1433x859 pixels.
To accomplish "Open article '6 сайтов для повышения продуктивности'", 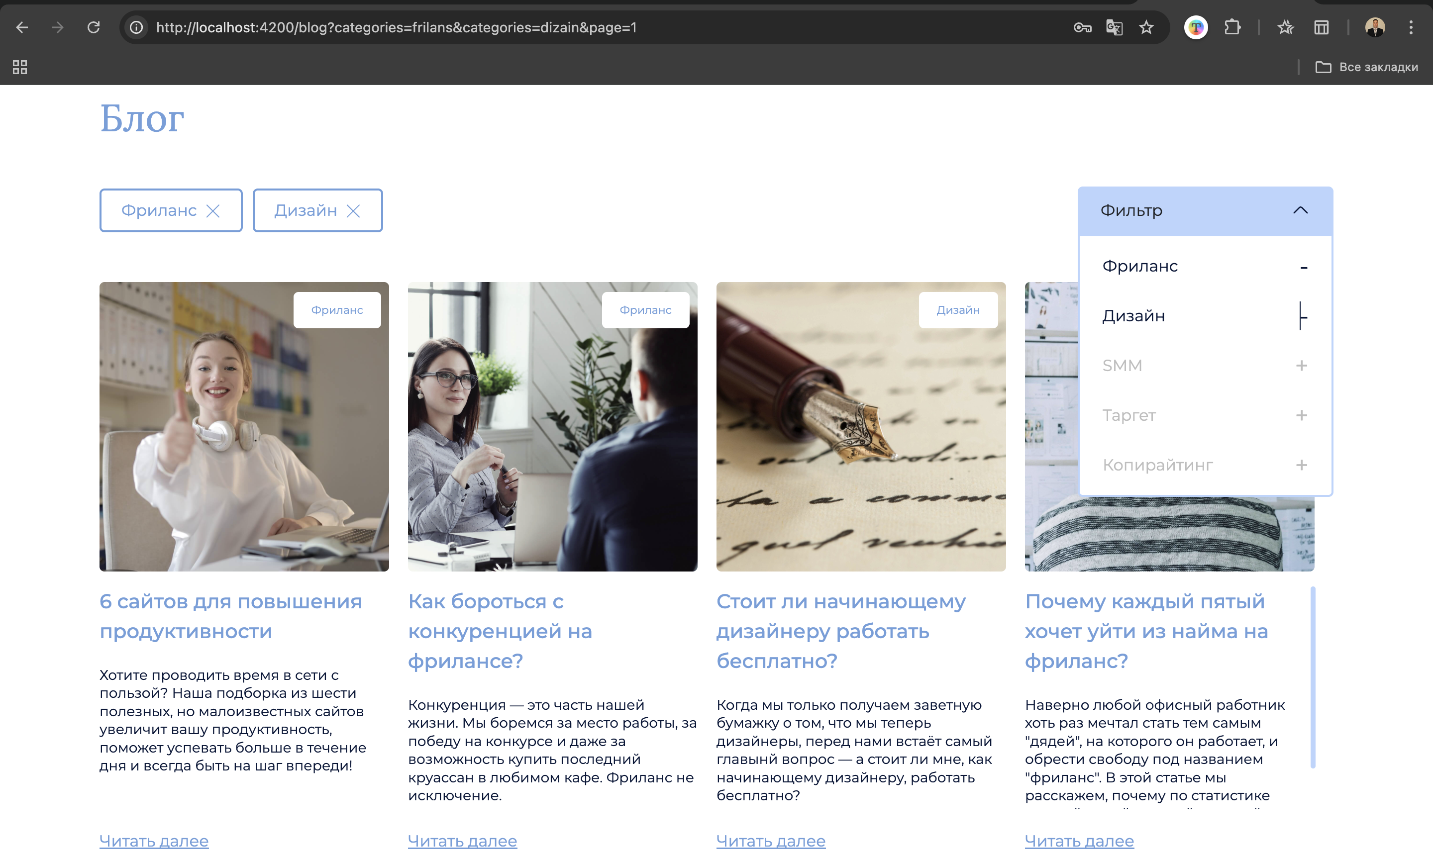I will pyautogui.click(x=230, y=616).
